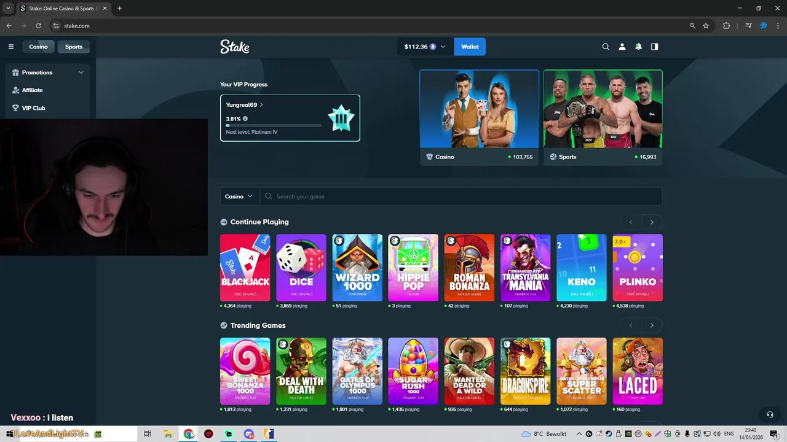The image size is (787, 442).
Task: Open the notifications bell
Action: pyautogui.click(x=638, y=47)
